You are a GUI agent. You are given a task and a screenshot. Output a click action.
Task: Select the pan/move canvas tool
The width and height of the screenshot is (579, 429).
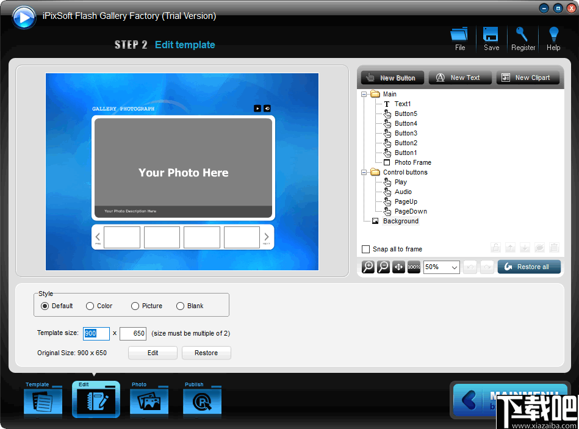point(398,267)
